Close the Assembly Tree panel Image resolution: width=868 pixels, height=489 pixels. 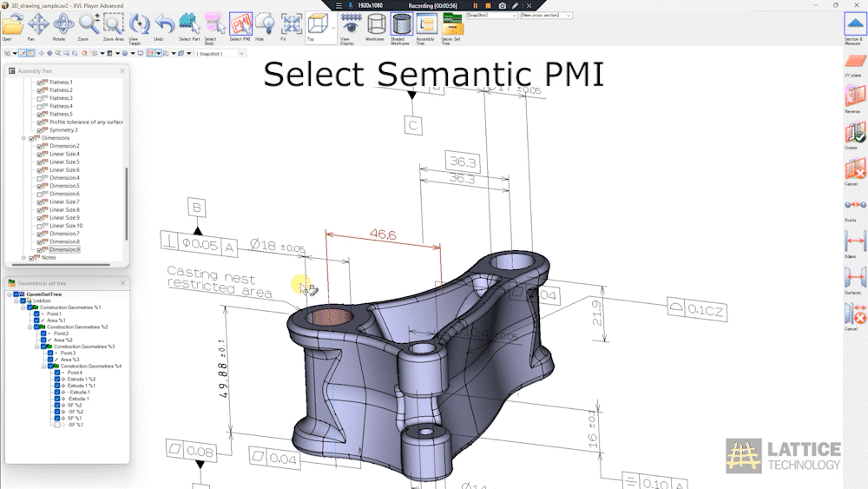(122, 71)
